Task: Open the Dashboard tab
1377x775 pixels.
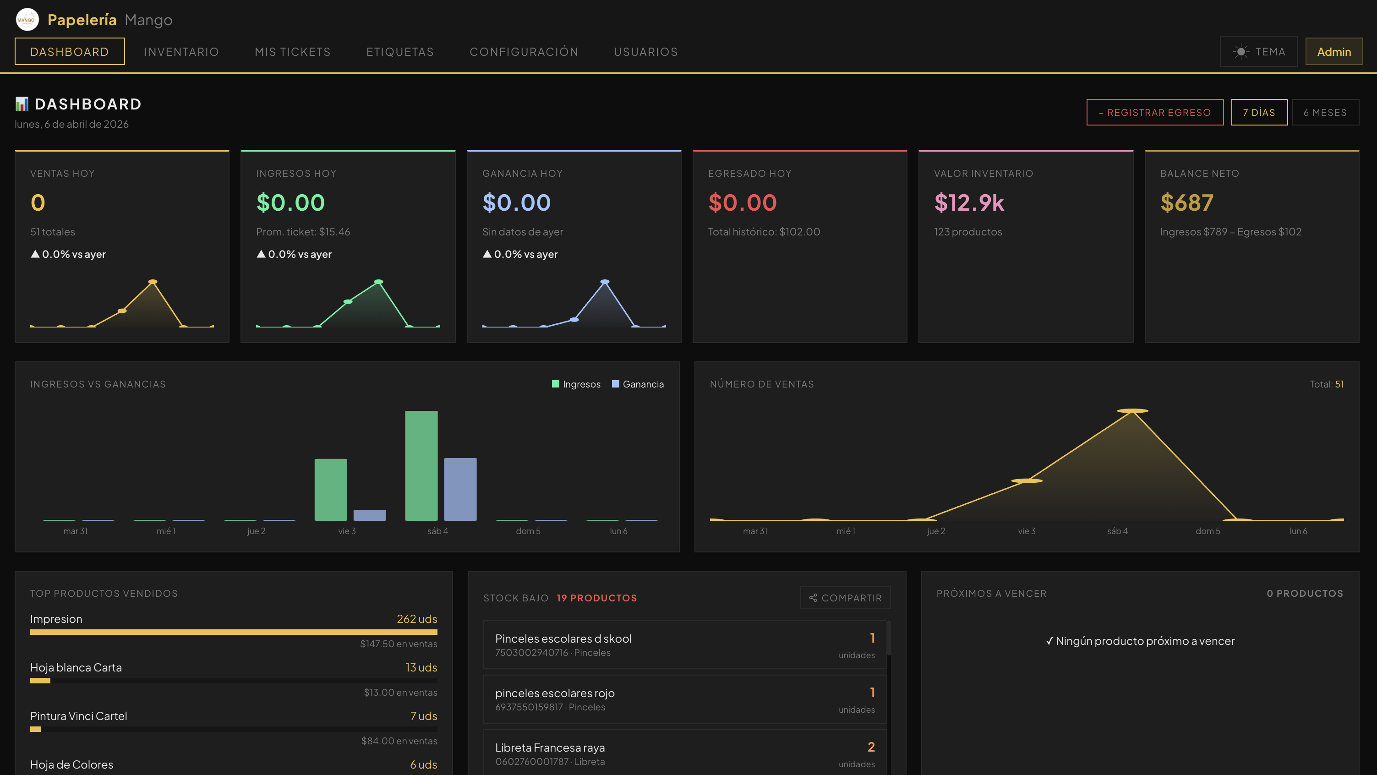Action: coord(70,51)
